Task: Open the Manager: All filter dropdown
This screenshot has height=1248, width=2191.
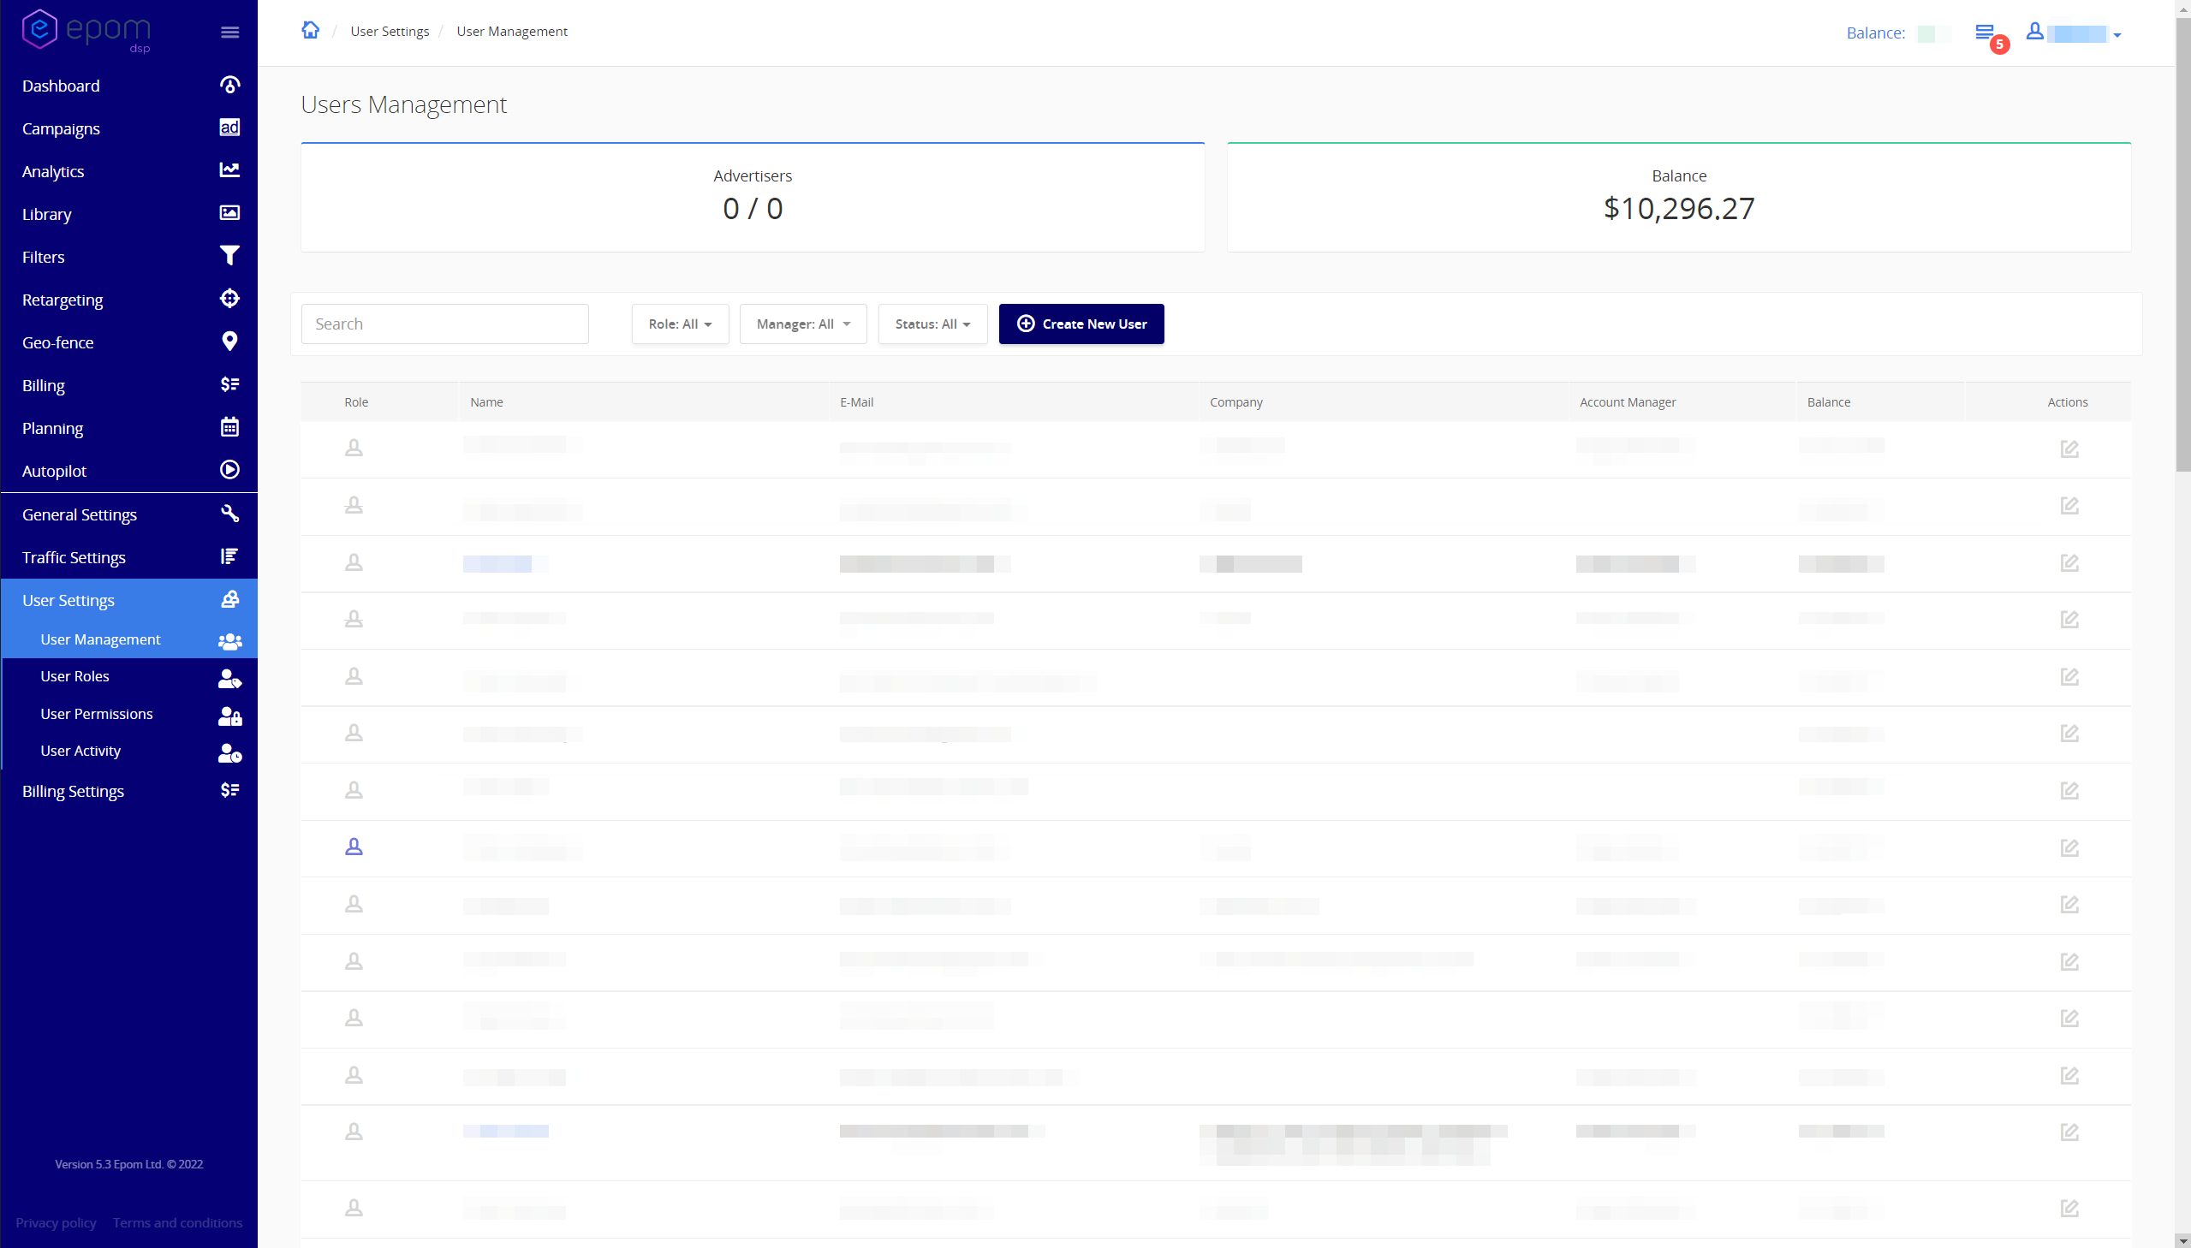Action: (x=802, y=324)
